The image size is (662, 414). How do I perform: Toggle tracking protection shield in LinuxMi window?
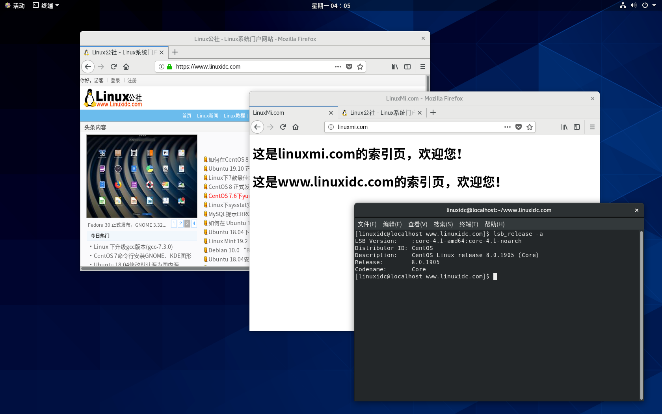519,127
